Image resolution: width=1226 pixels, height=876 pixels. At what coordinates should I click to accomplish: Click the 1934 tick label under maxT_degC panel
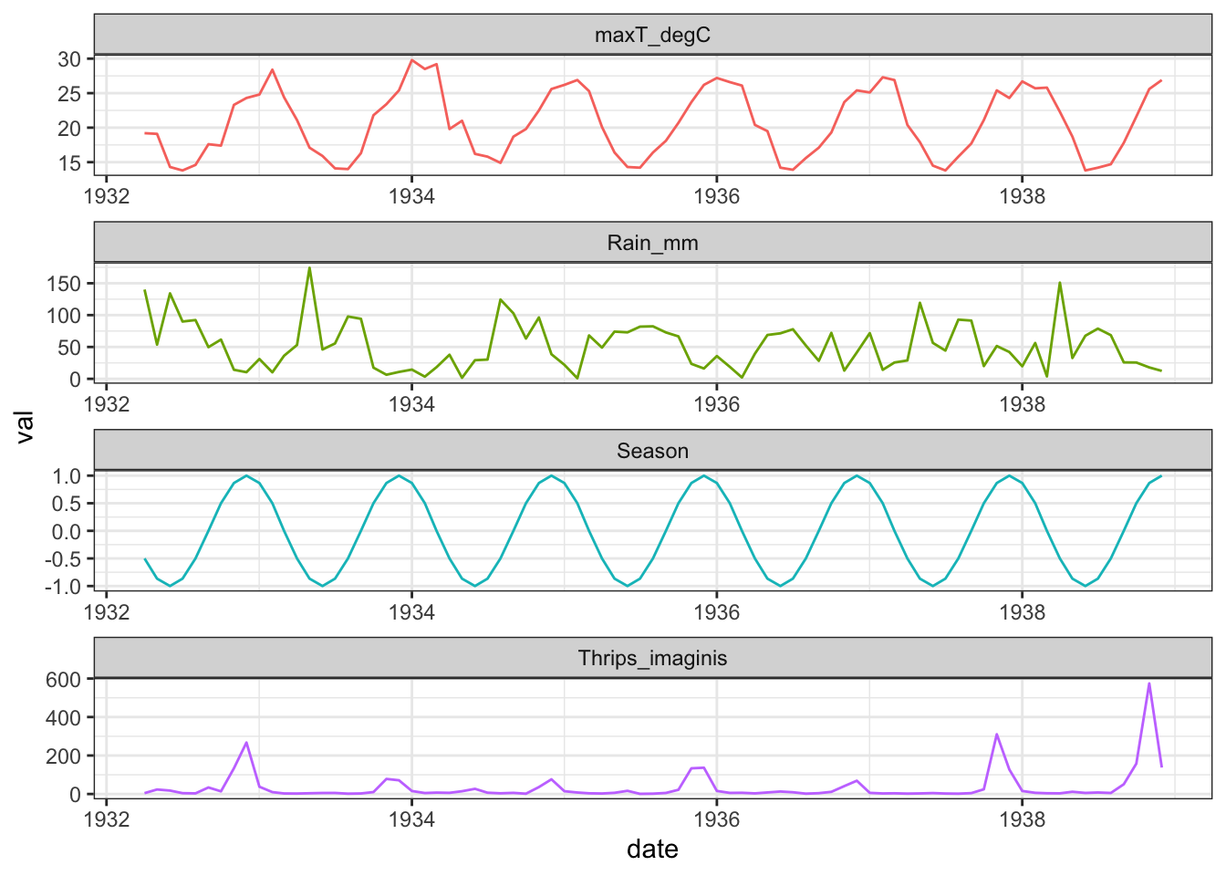click(x=411, y=196)
